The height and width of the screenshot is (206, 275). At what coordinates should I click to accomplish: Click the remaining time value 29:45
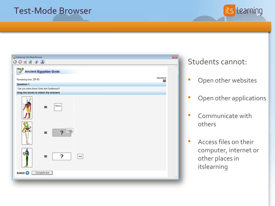click(36, 79)
